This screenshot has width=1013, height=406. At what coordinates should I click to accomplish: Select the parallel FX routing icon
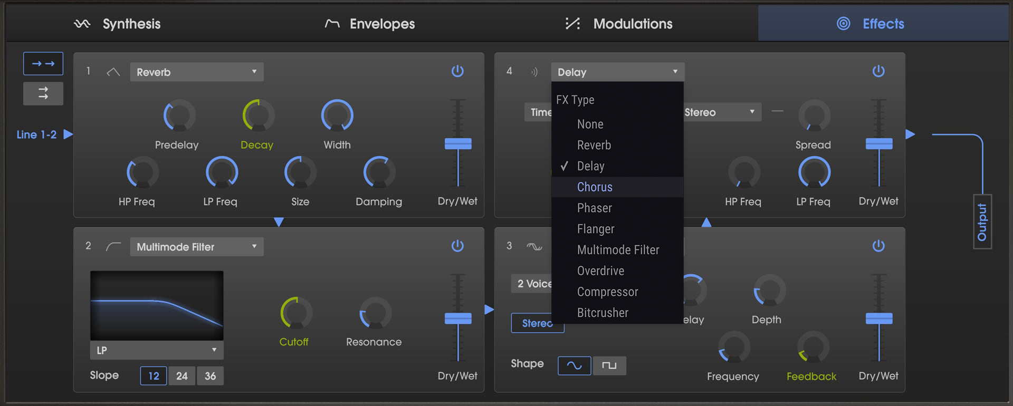click(x=43, y=93)
